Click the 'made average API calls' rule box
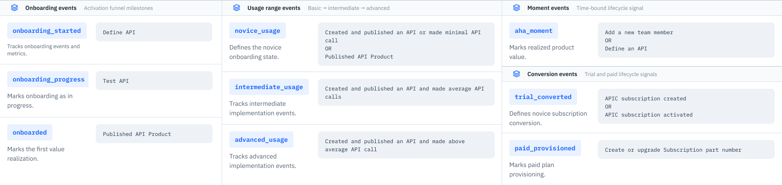 (x=406, y=93)
